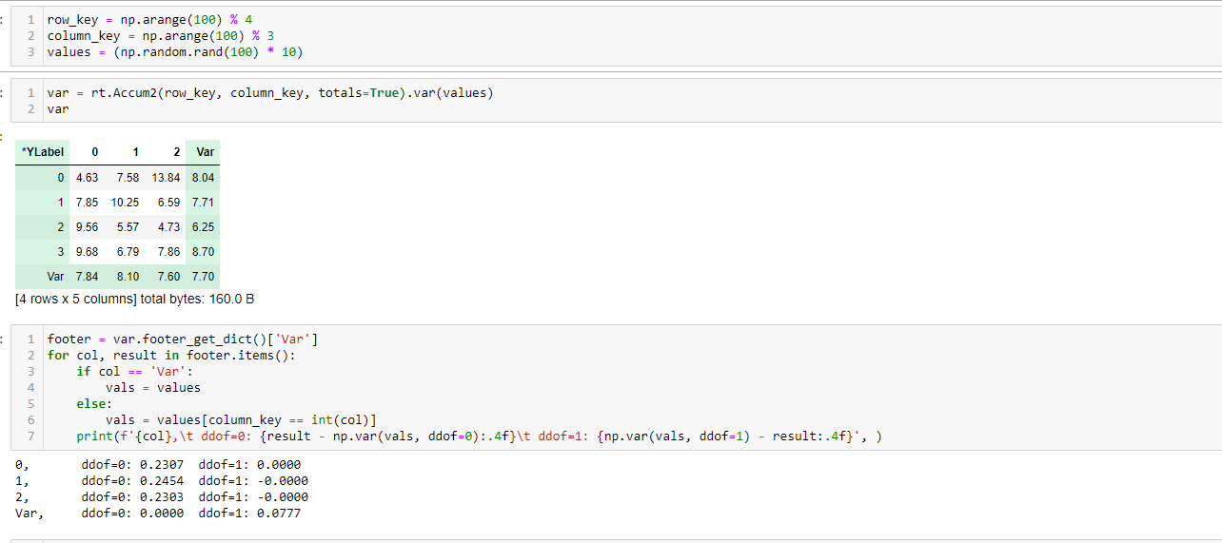Click the rt.Accum2 code line
Image resolution: width=1222 pixels, height=543 pixels.
269,93
